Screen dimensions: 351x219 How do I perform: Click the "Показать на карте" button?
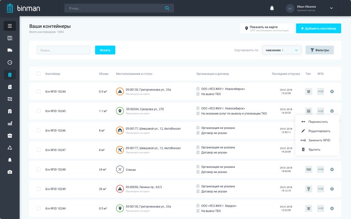tap(267, 28)
